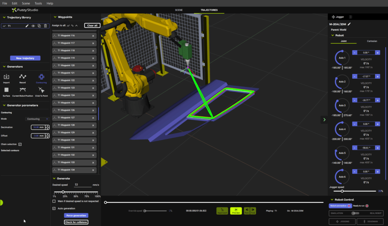Open the Scene menu

click(25, 3)
